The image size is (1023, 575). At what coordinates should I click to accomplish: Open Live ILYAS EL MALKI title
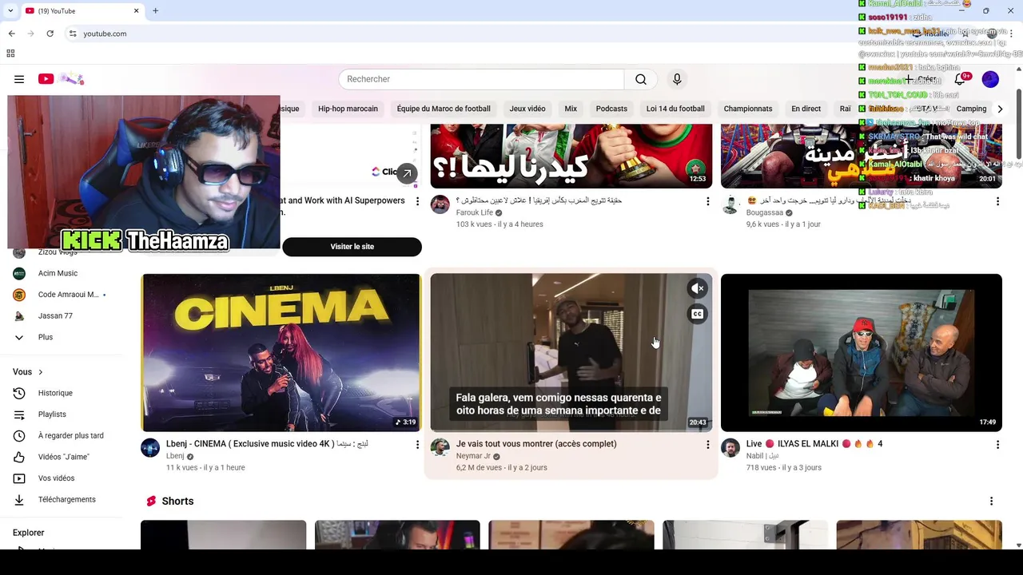(x=814, y=444)
